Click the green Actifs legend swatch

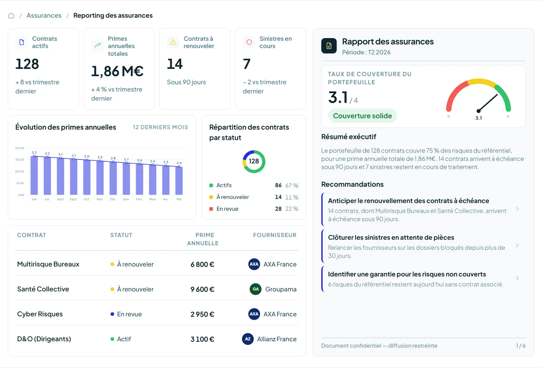211,185
